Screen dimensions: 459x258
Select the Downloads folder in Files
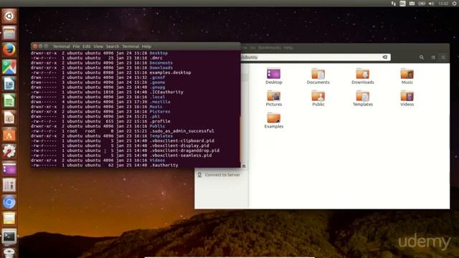pos(363,76)
